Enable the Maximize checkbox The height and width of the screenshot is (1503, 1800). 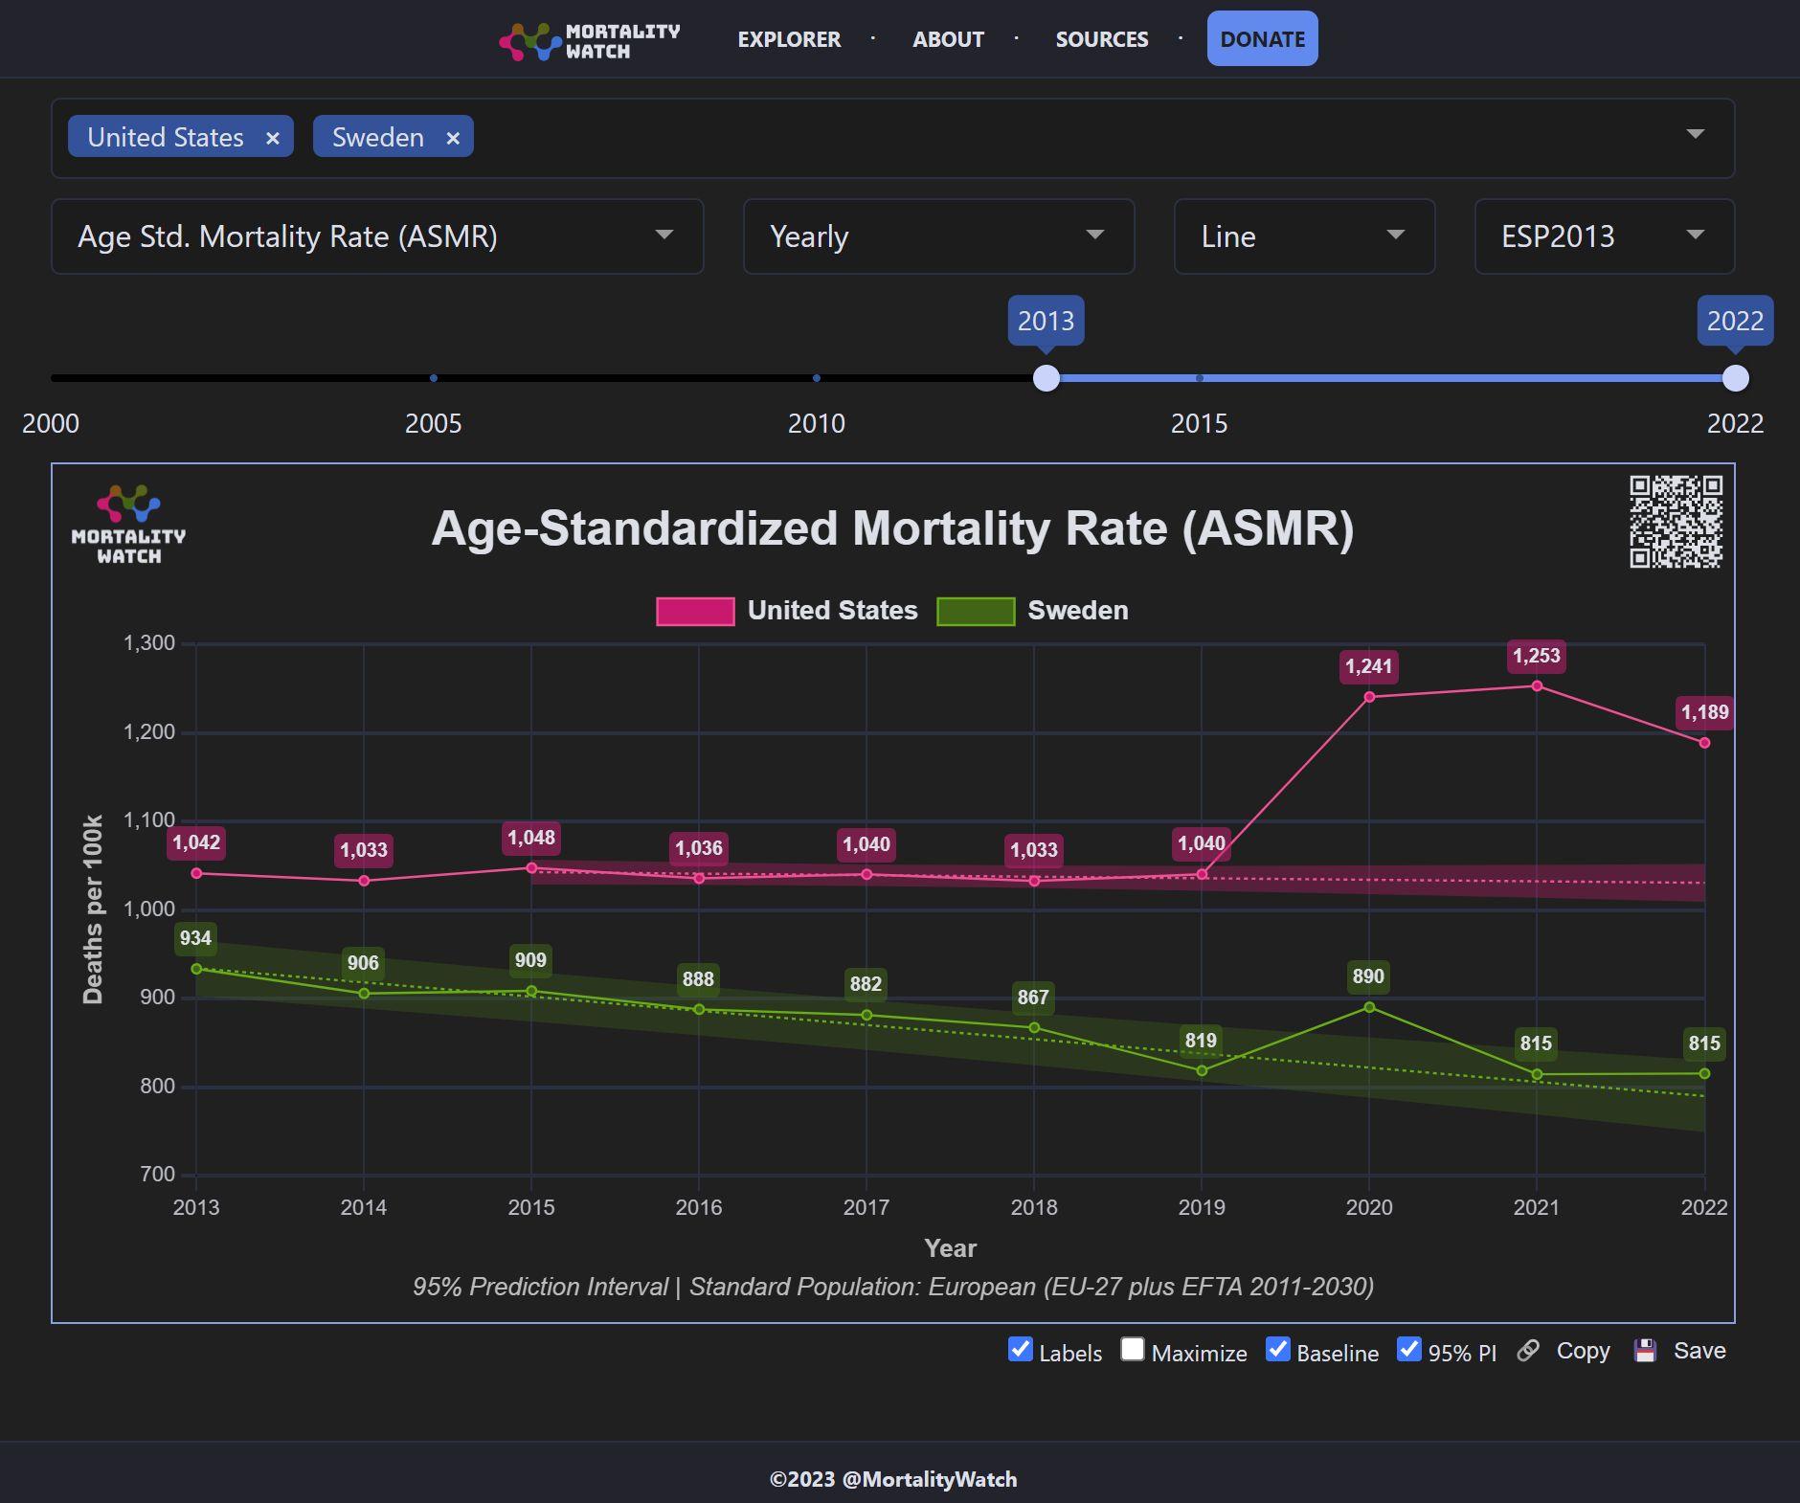(x=1133, y=1349)
